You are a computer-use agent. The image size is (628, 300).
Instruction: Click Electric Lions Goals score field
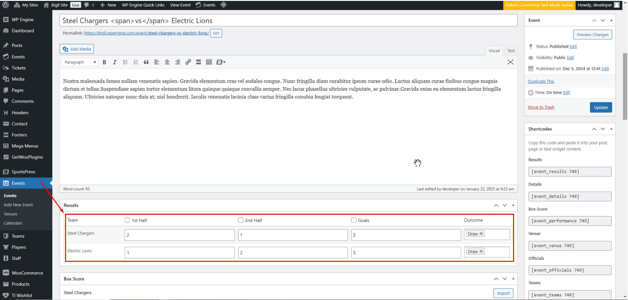point(406,253)
